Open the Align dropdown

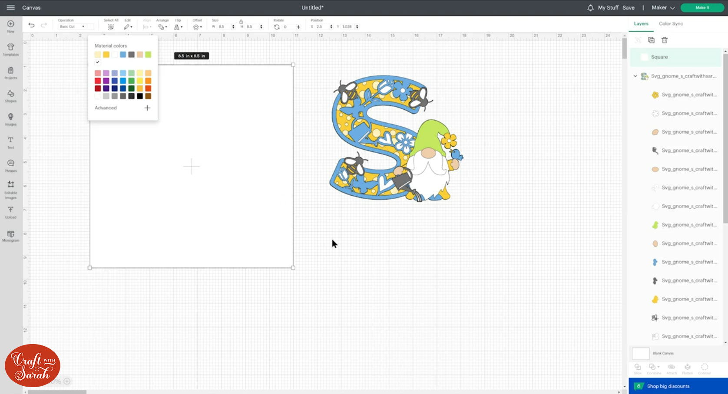coord(147,27)
